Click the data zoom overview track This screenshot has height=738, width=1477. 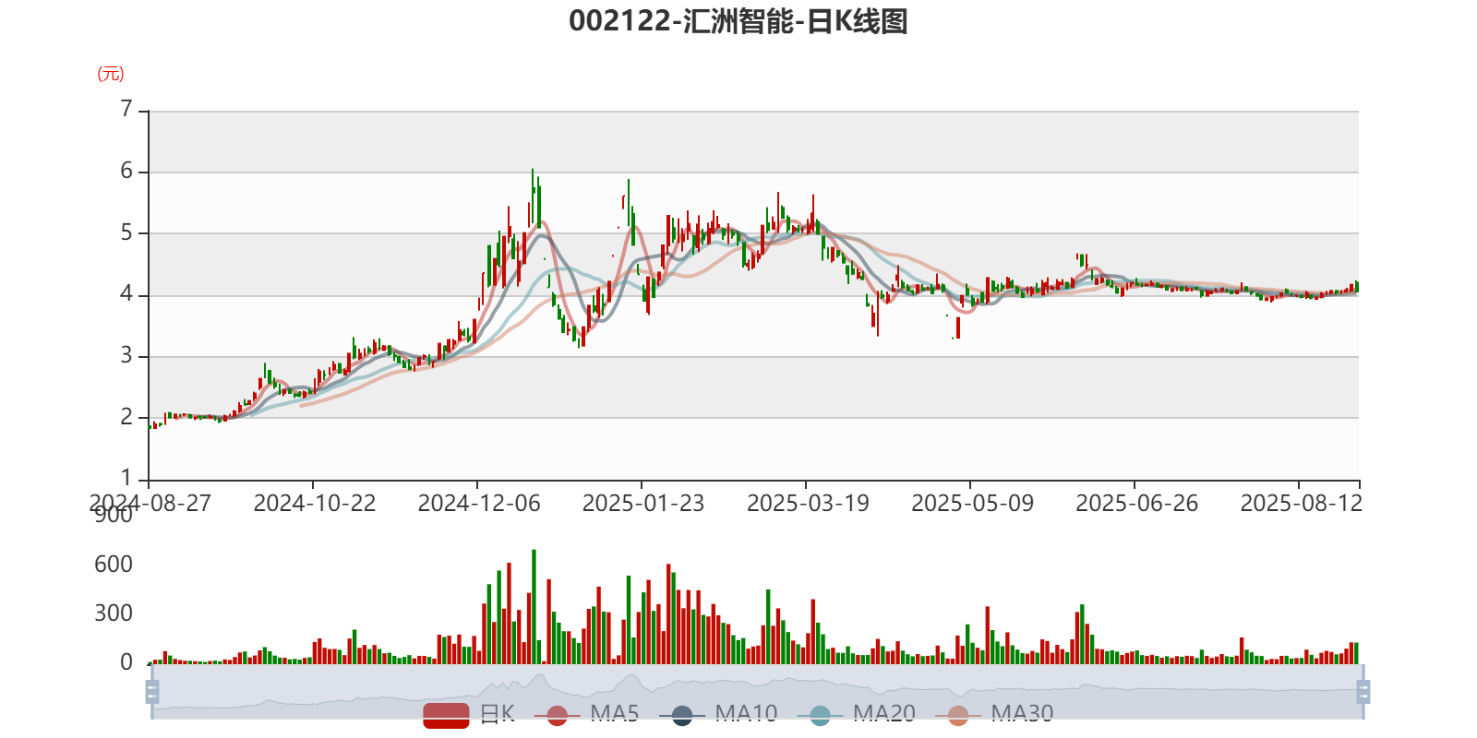click(x=757, y=691)
